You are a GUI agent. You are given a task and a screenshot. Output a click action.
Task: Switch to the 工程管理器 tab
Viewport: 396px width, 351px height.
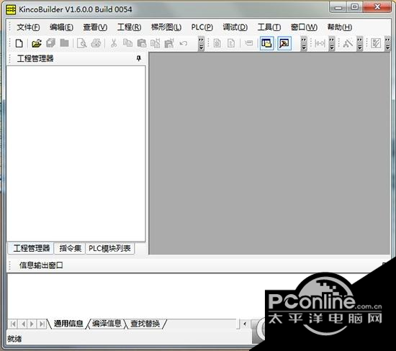click(x=31, y=248)
